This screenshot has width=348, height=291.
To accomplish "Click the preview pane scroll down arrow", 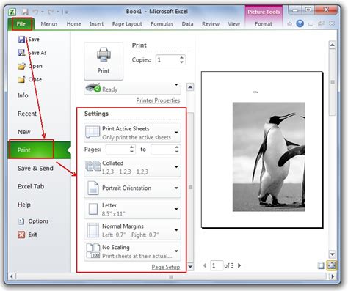I will [332, 254].
